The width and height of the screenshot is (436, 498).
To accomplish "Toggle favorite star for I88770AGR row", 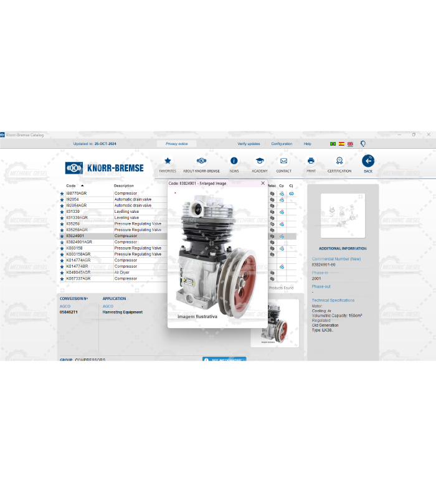I will point(62,194).
